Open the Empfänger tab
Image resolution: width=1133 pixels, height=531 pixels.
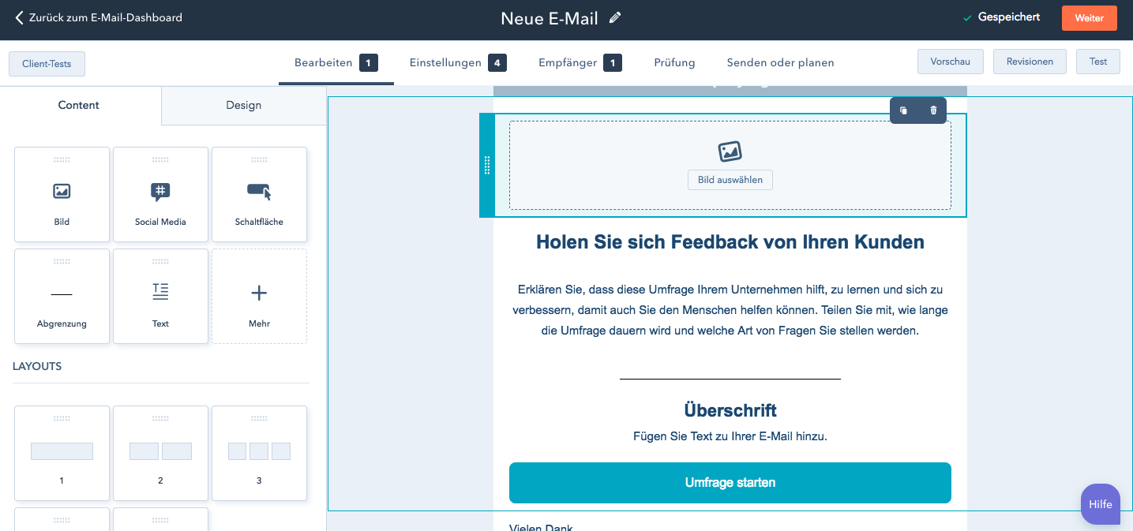(568, 62)
